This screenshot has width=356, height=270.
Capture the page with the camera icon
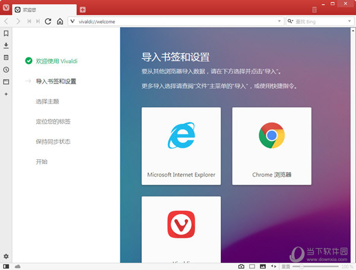point(241,266)
